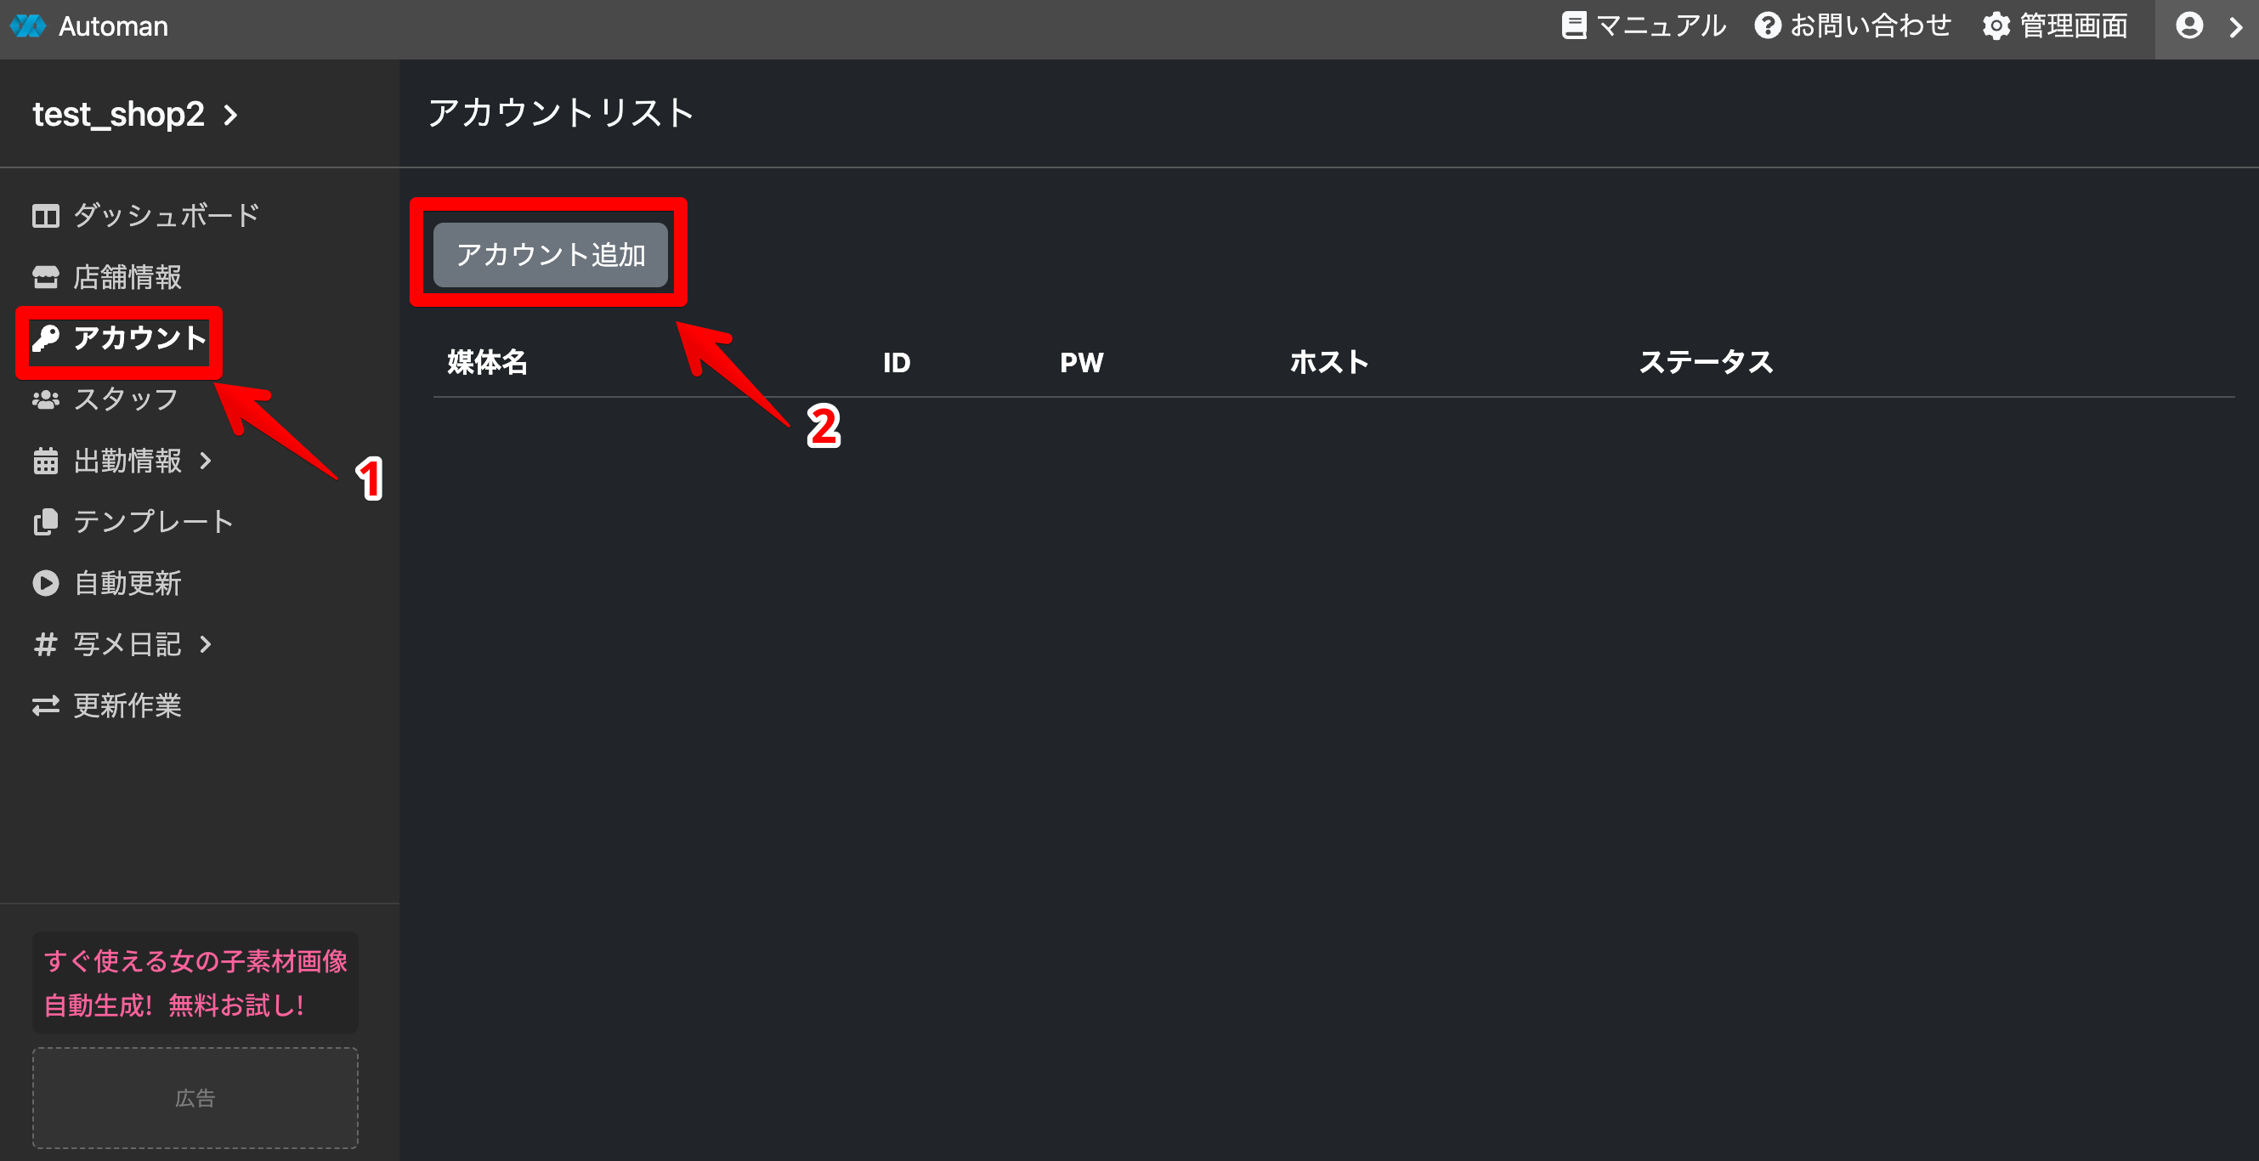
Task: Click the Automan logo icon
Action: click(27, 26)
